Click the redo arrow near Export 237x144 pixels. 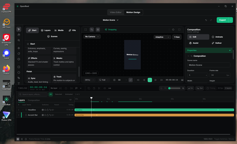[x=211, y=20]
